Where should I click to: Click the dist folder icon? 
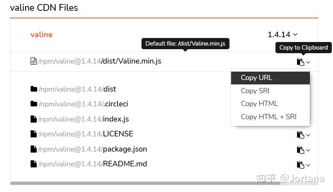click(x=34, y=89)
